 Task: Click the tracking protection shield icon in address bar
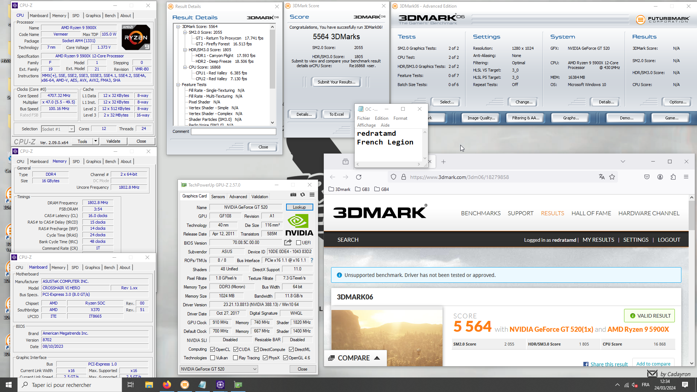pyautogui.click(x=394, y=177)
